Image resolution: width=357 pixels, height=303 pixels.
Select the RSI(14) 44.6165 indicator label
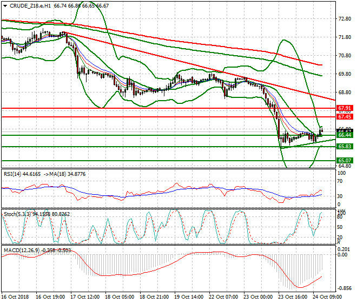coord(22,174)
